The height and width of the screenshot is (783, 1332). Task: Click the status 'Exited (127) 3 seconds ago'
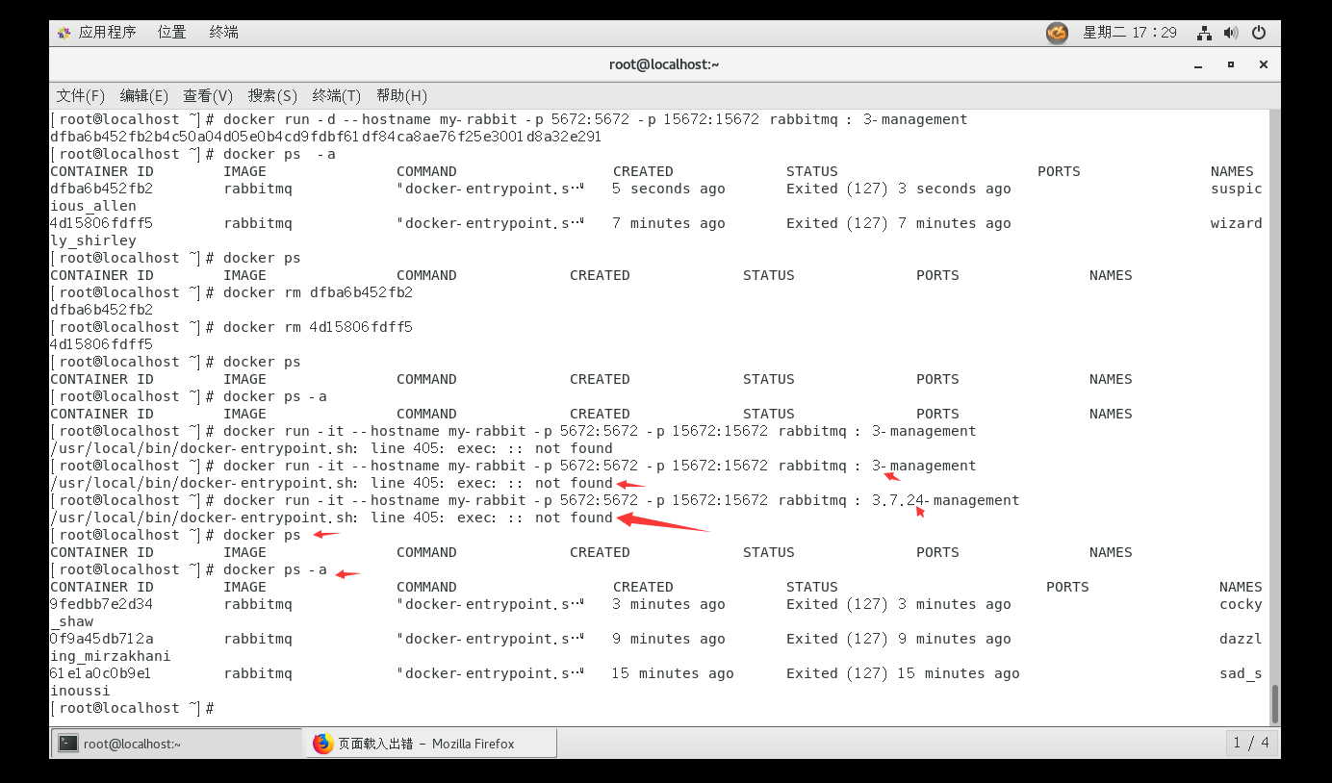coord(899,189)
